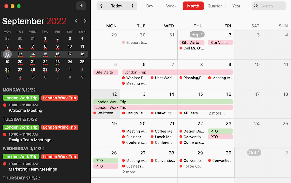Viewport: 291px width, 183px height.
Task: Switch to Year view
Action: [x=236, y=6]
